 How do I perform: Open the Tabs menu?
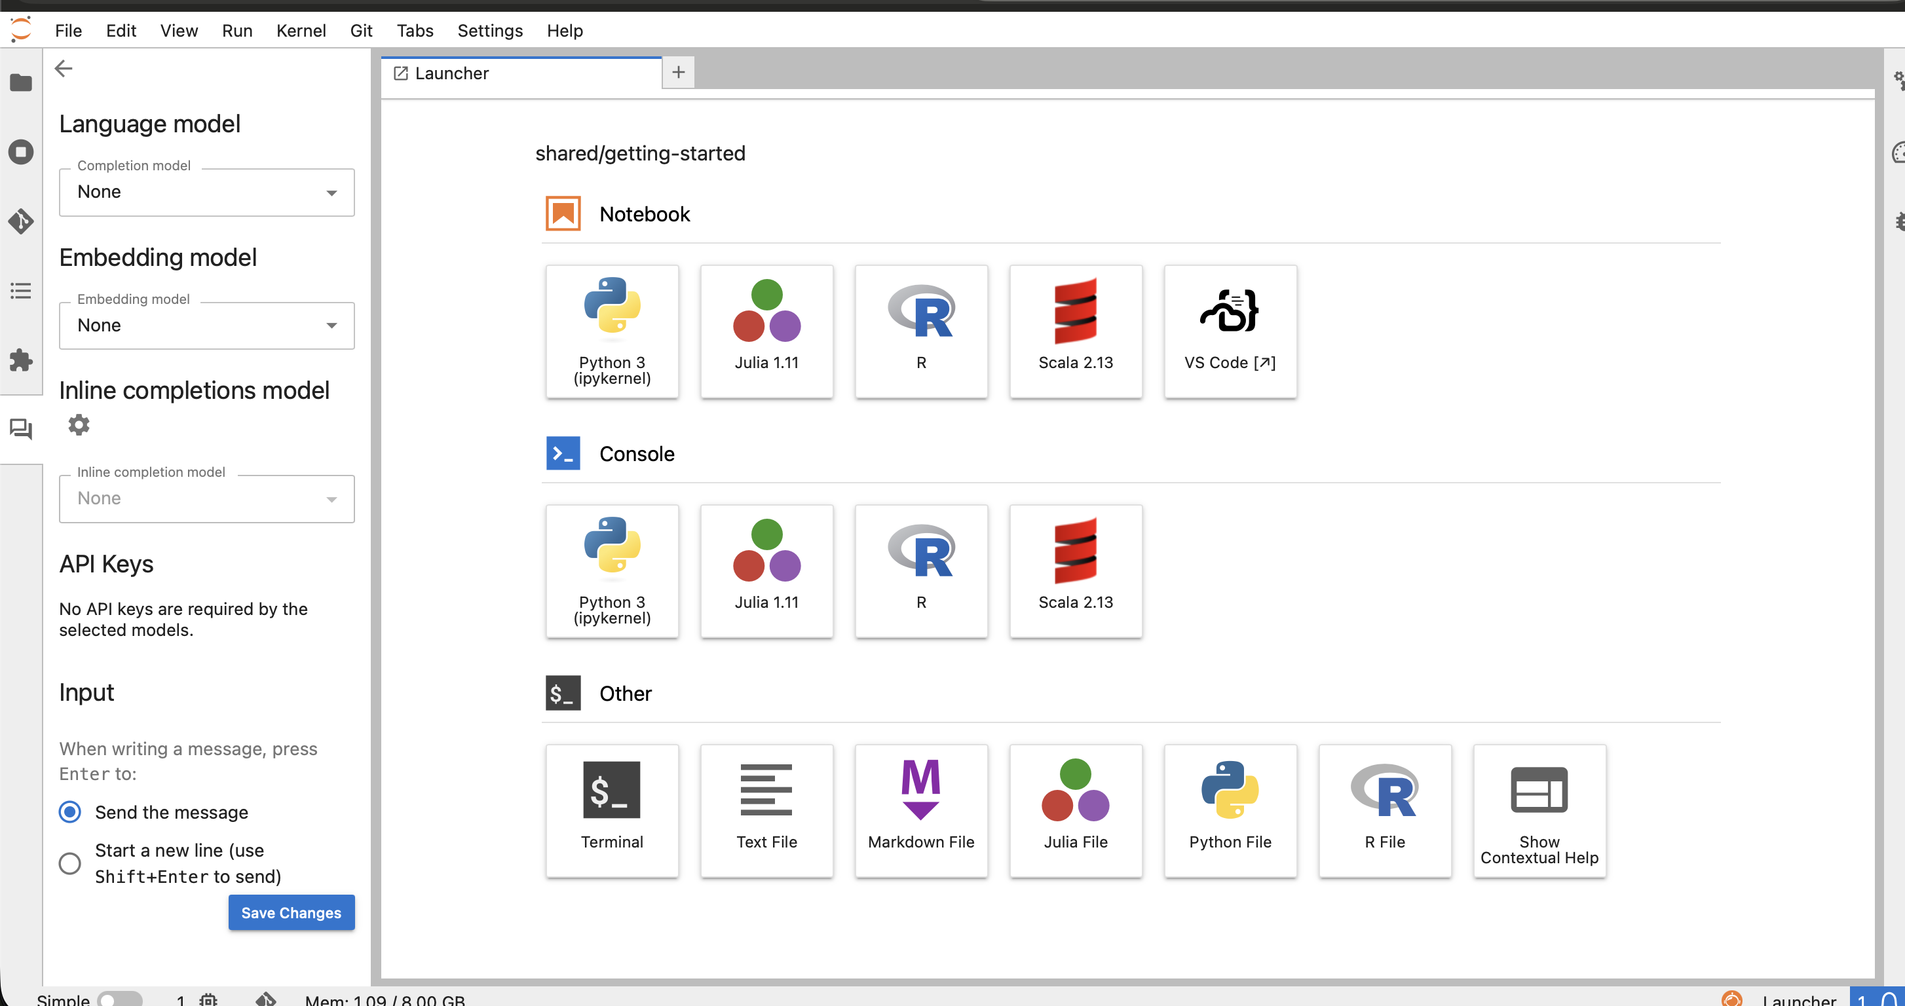[415, 30]
